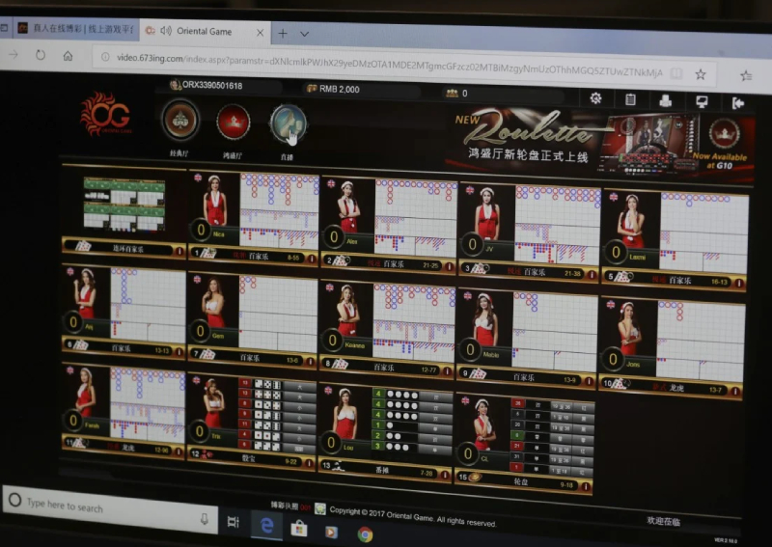
Task: Enter table 11 龙虎 with dealer Farah
Action: [x=124, y=412]
